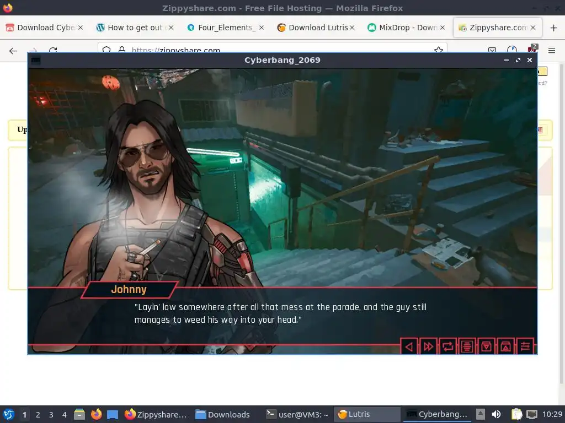Viewport: 565px width, 423px height.
Task: Maximize the Cyberbang_2069 window
Action: click(518, 60)
